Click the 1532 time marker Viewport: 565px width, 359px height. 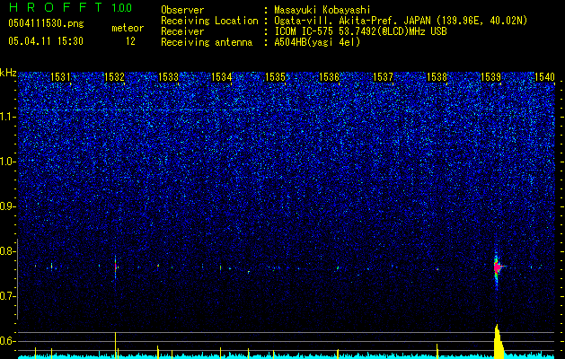pyautogui.click(x=114, y=76)
